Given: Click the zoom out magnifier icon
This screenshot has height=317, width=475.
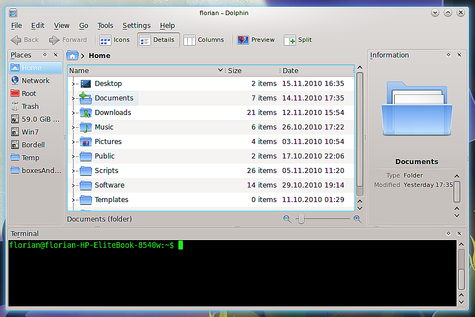Looking at the screenshot, I should [x=287, y=219].
